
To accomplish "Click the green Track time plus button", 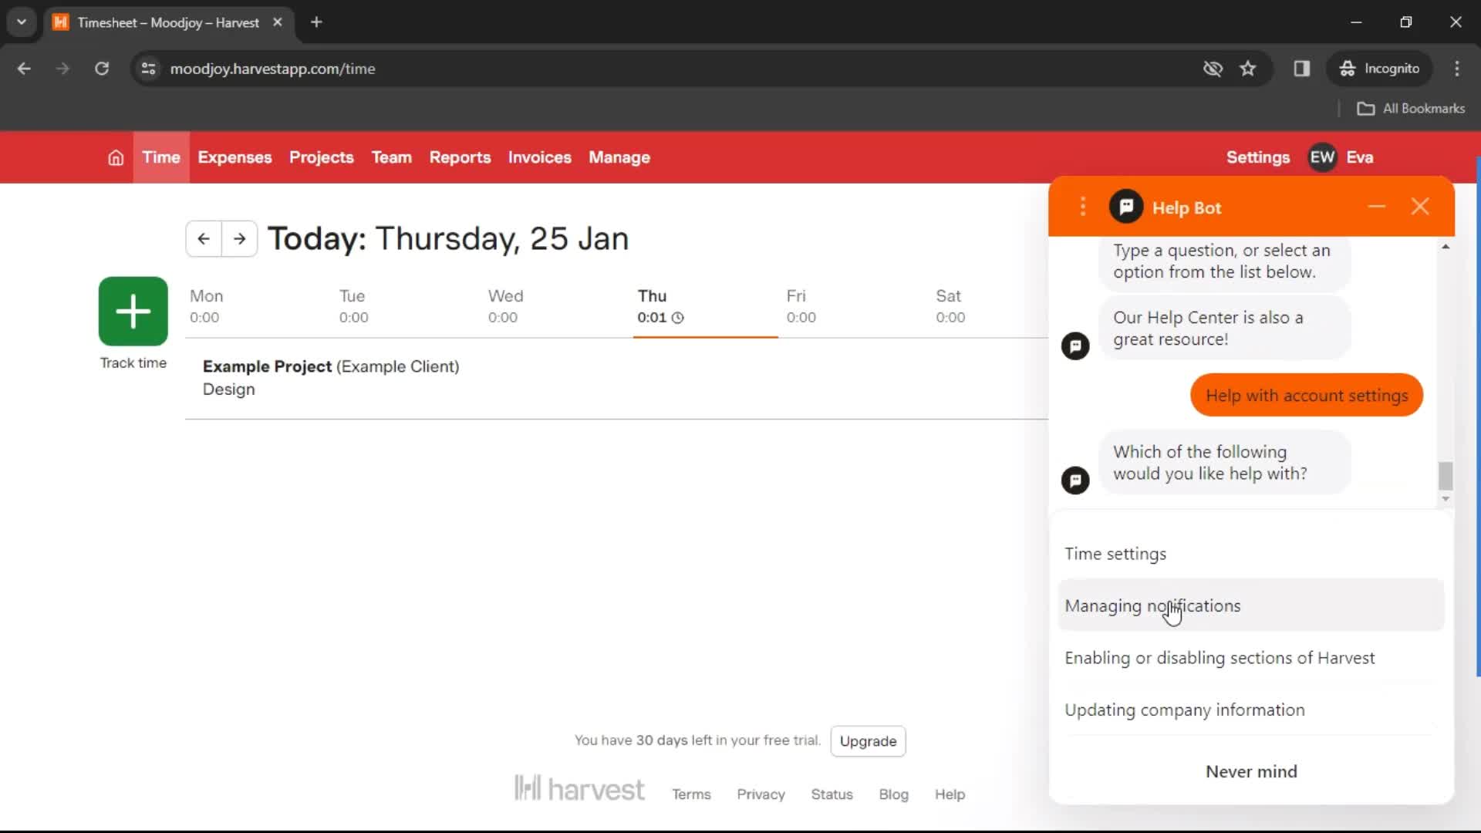I will pos(133,312).
